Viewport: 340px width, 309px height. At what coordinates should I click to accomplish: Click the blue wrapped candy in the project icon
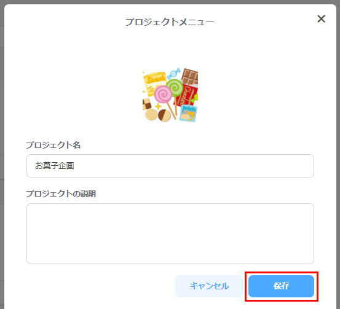tap(174, 73)
